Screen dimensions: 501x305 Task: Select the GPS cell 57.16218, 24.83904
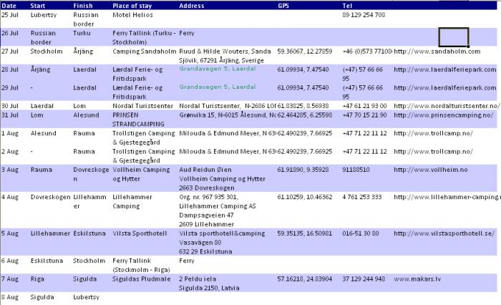tap(306, 279)
